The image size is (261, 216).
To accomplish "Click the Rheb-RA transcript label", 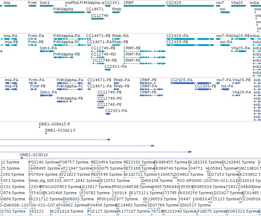I will pos(121,36).
